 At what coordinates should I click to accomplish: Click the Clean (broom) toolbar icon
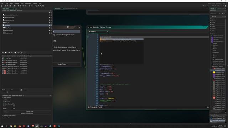(x=25, y=6)
